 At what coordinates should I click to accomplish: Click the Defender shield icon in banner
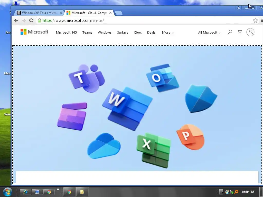(x=201, y=98)
